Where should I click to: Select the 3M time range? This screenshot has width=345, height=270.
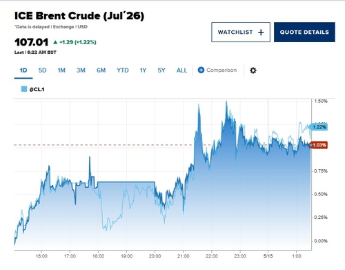pos(81,70)
